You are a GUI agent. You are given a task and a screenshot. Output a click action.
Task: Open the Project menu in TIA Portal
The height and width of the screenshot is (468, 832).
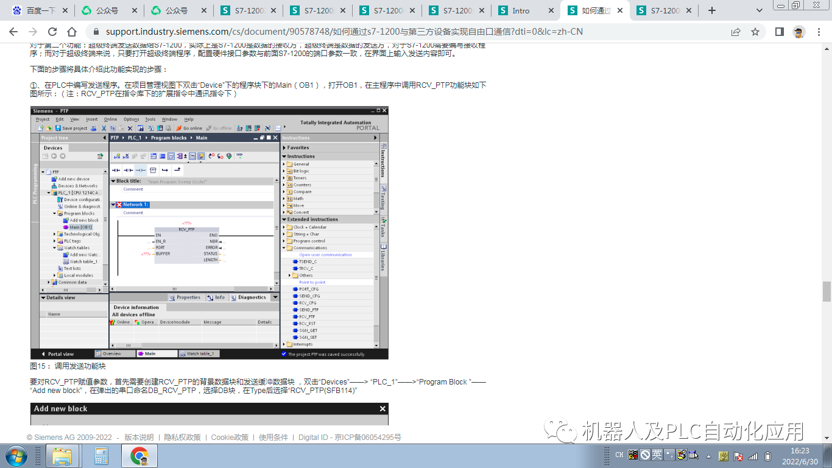point(43,119)
